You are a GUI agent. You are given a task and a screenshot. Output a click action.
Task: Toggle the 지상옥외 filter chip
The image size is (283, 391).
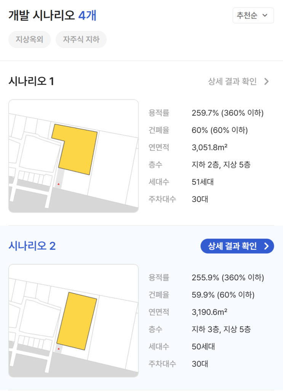pyautogui.click(x=30, y=39)
